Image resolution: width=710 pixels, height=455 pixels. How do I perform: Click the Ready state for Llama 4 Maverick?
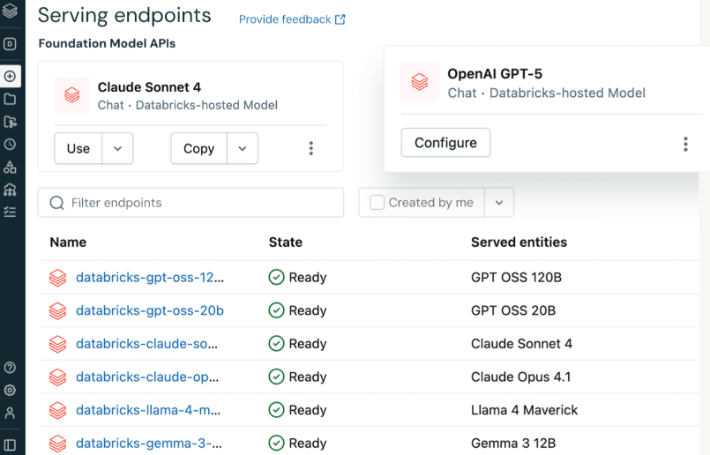297,410
